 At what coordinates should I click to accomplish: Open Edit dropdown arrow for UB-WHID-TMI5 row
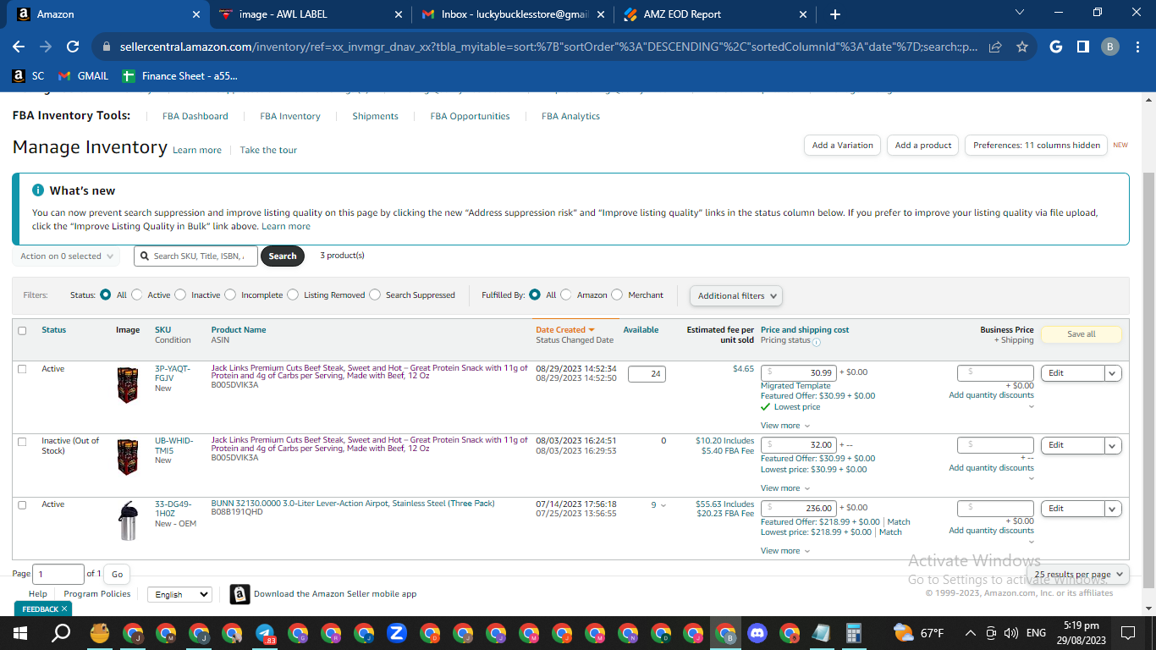click(1113, 445)
